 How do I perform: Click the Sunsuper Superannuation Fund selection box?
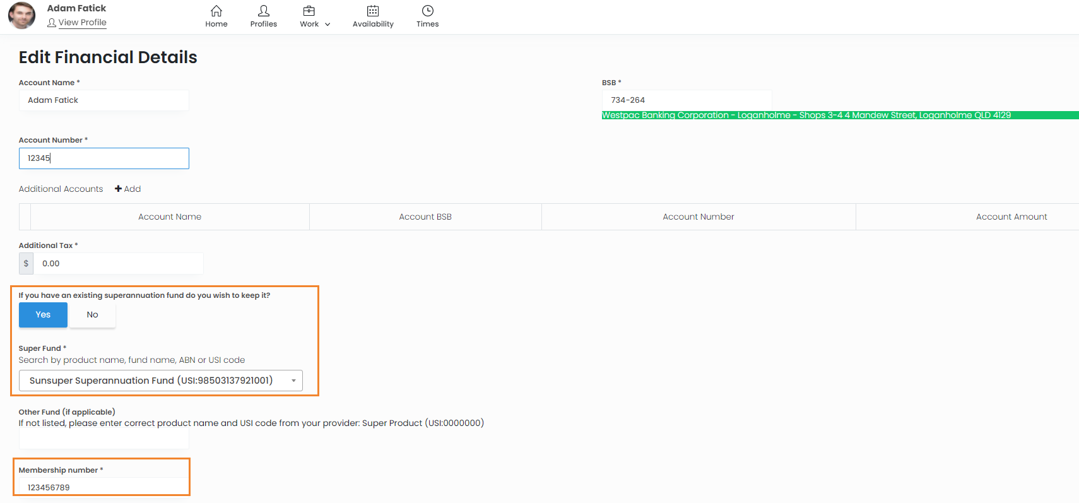click(151, 381)
